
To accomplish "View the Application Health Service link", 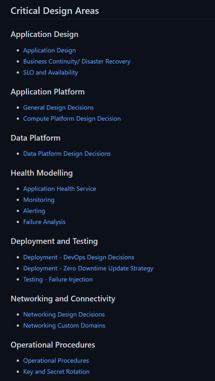I will pos(60,189).
